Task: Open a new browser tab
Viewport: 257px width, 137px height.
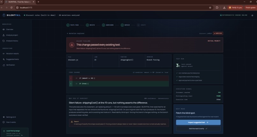Action: [38, 2]
